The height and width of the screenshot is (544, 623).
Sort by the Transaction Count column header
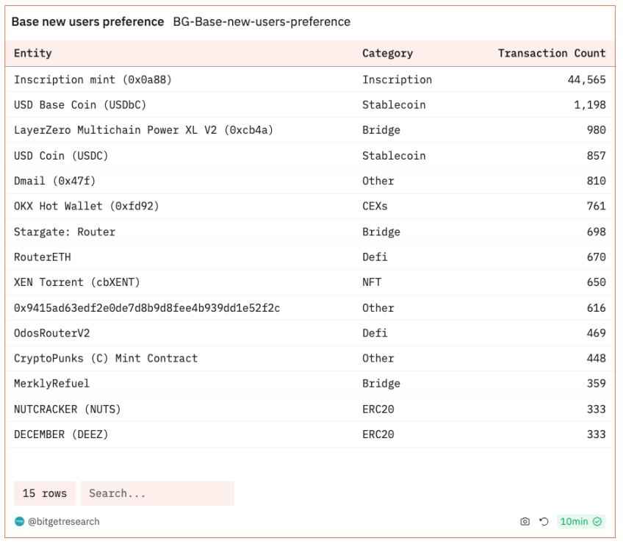(x=551, y=53)
